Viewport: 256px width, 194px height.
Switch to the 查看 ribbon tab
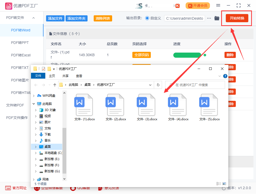tap(79, 76)
